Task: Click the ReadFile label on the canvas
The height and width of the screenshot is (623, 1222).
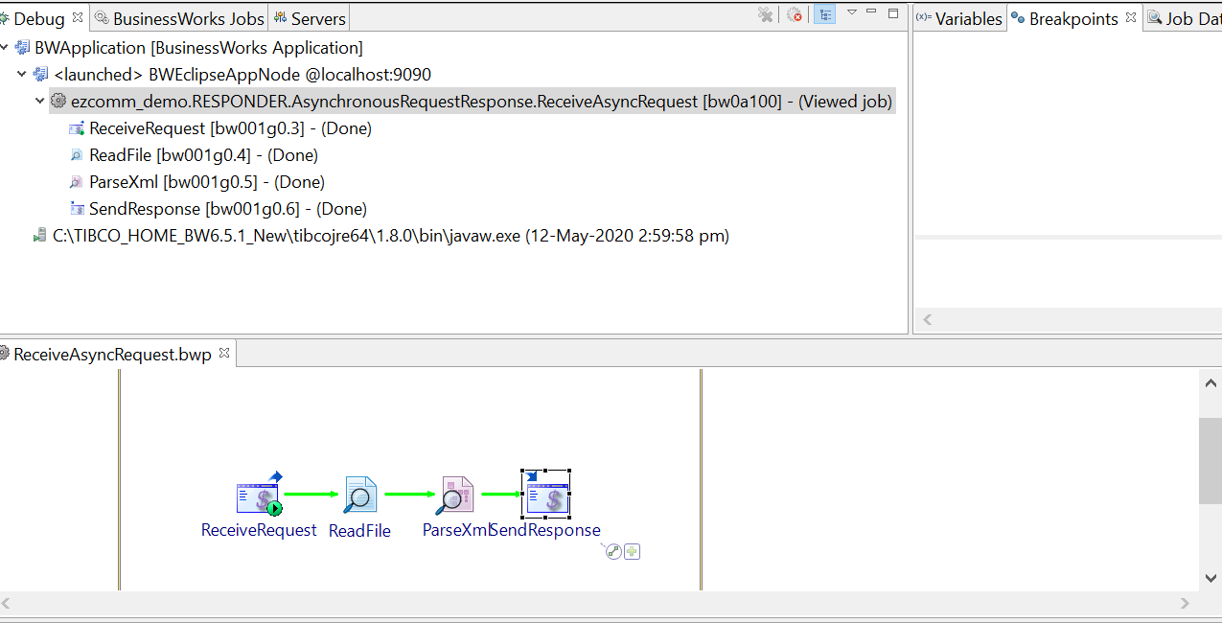Action: point(359,530)
